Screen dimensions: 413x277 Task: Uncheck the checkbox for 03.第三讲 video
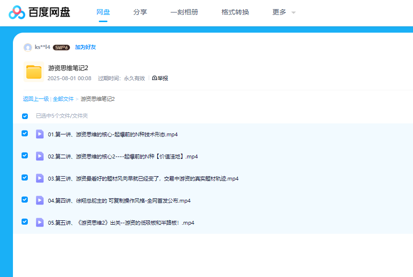[25, 178]
